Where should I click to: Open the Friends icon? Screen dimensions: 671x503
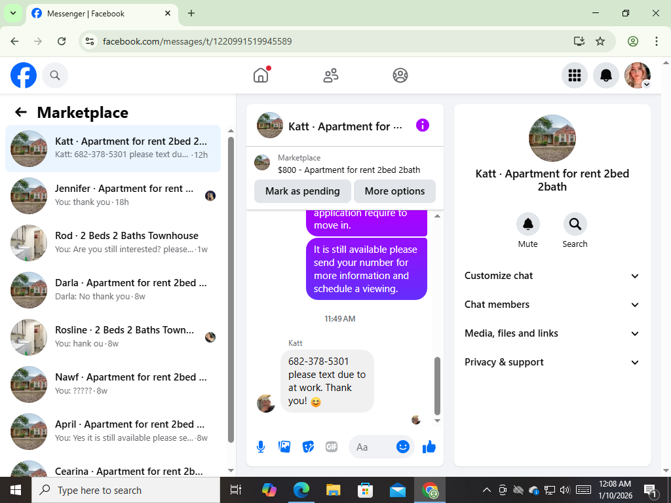(330, 75)
